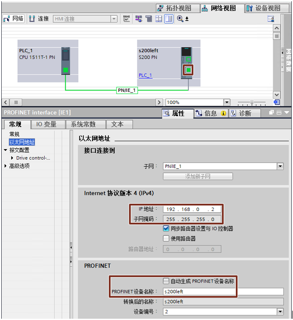Switch to the 拓扑视图 tab

(174, 8)
